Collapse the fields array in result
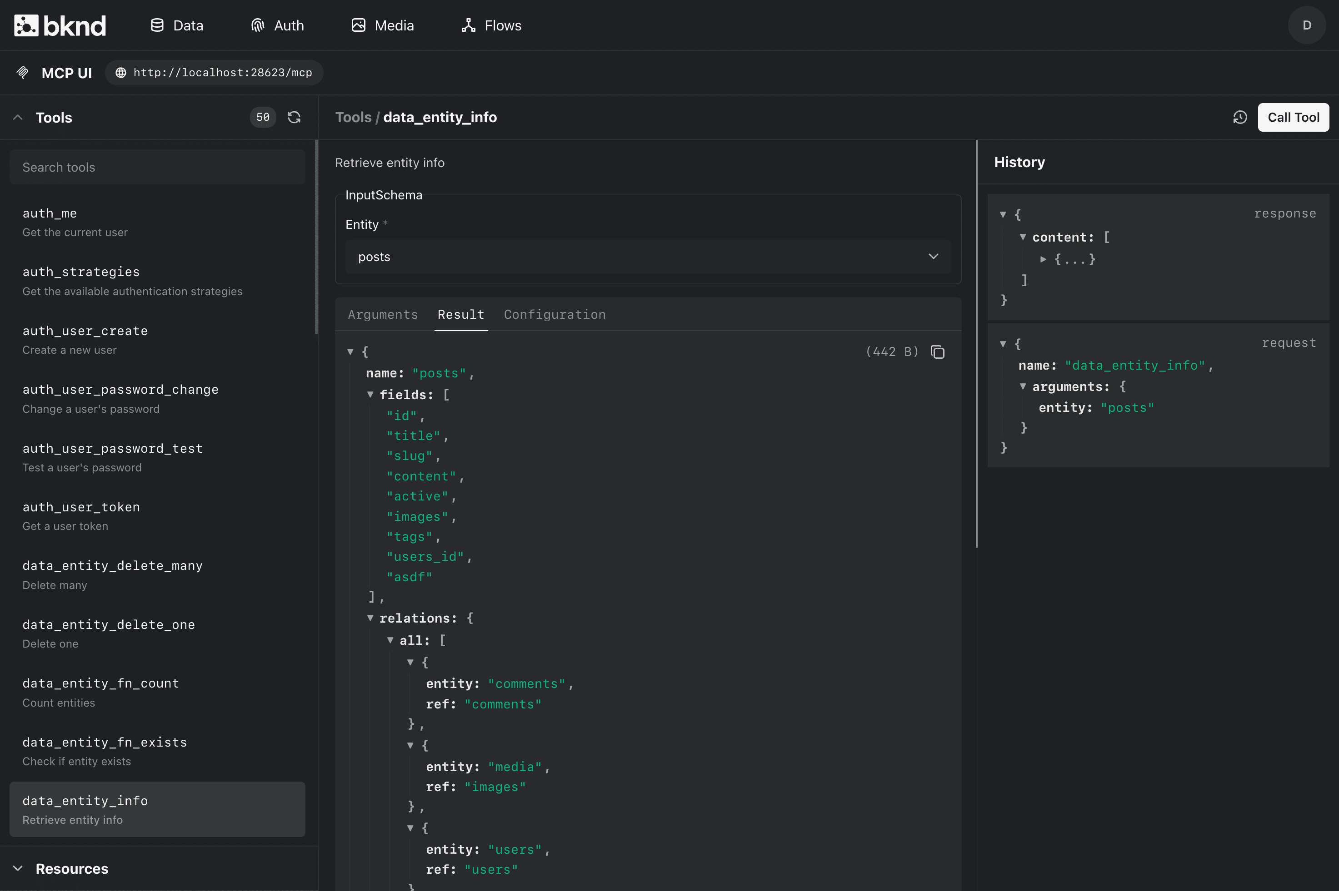Image resolution: width=1339 pixels, height=891 pixels. (370, 394)
